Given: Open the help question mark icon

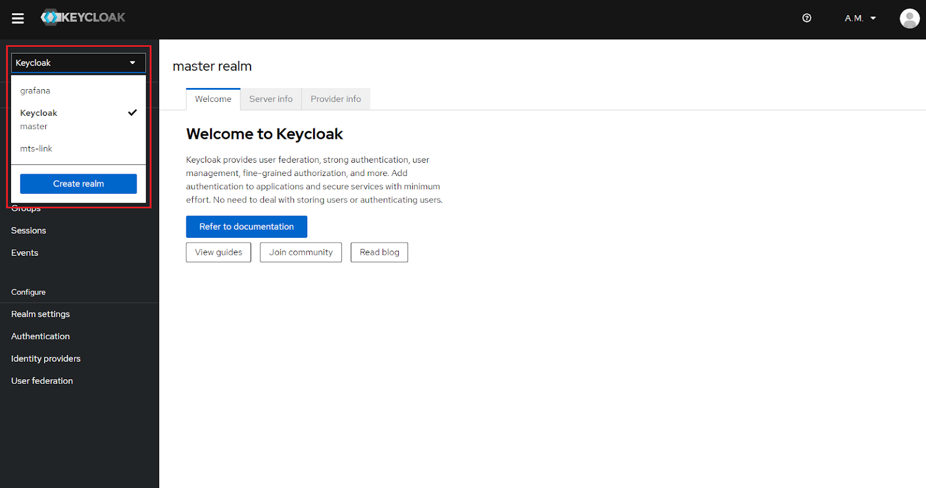Looking at the screenshot, I should 807,18.
